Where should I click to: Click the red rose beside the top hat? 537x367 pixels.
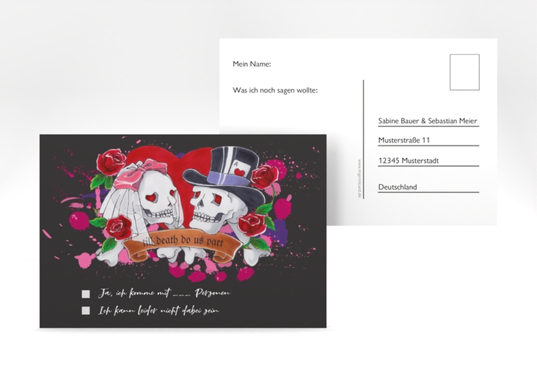[x=263, y=176]
